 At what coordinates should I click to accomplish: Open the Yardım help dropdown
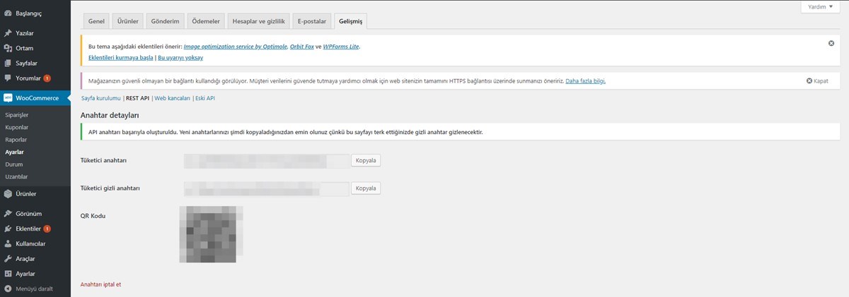tap(821, 6)
